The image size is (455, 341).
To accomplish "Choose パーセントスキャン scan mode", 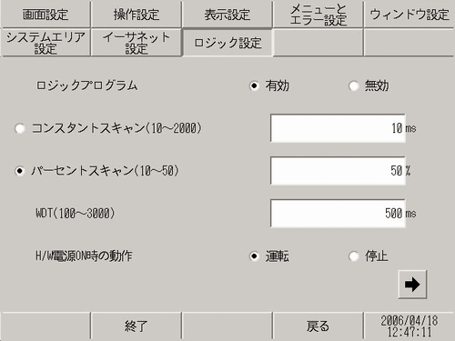I will click(x=20, y=171).
